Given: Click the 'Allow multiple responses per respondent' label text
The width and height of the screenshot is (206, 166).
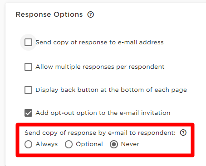Looking at the screenshot, I should click(100, 67).
